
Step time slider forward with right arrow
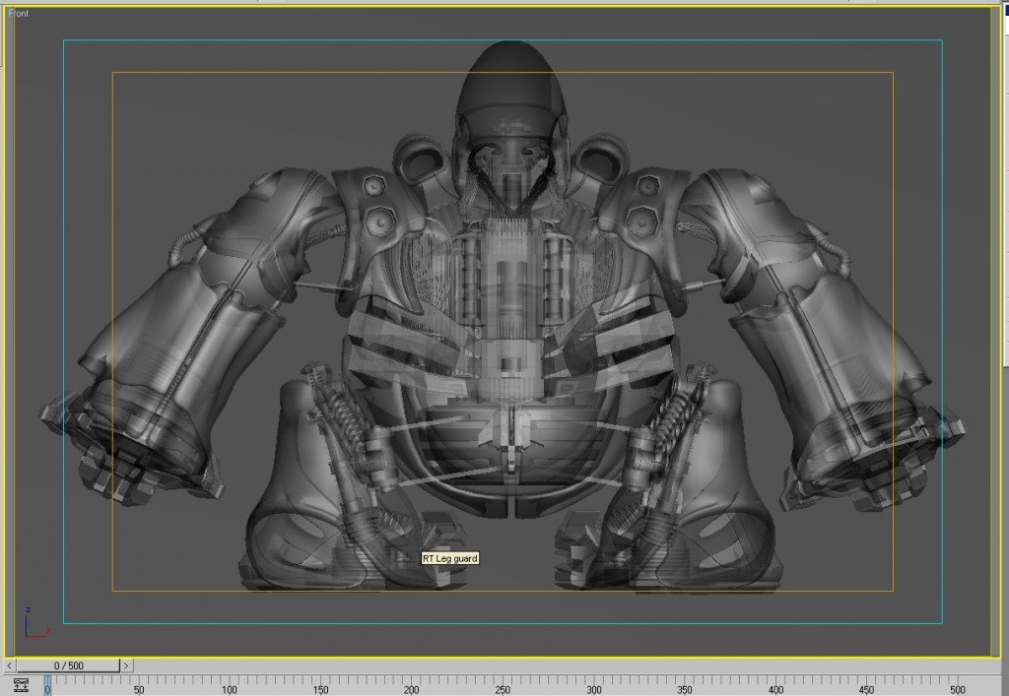tap(126, 666)
